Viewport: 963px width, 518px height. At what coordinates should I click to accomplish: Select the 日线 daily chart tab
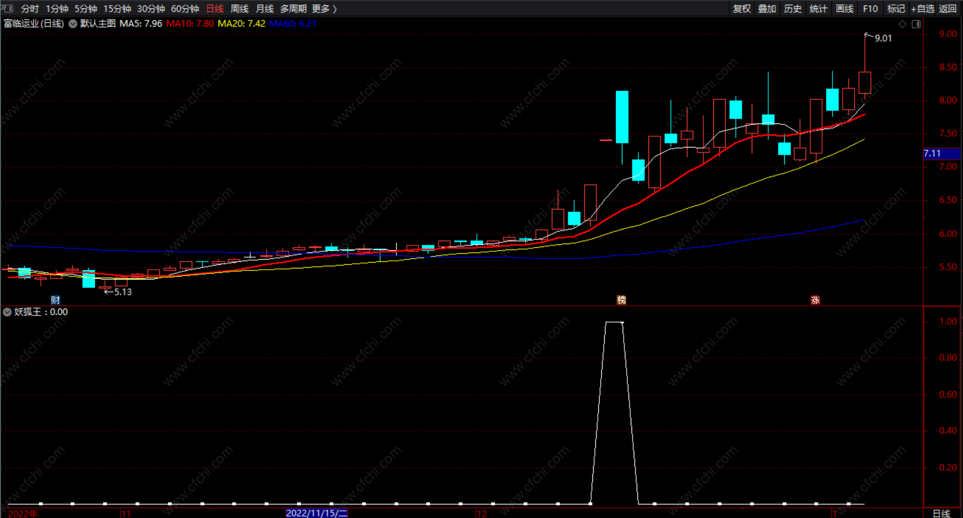[x=215, y=9]
